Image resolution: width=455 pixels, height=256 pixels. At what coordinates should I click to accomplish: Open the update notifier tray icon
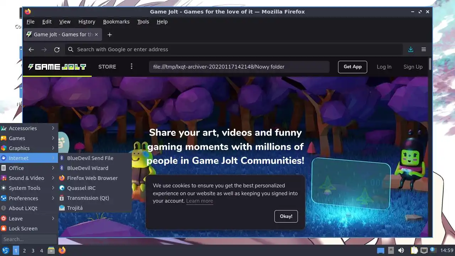[433, 250]
